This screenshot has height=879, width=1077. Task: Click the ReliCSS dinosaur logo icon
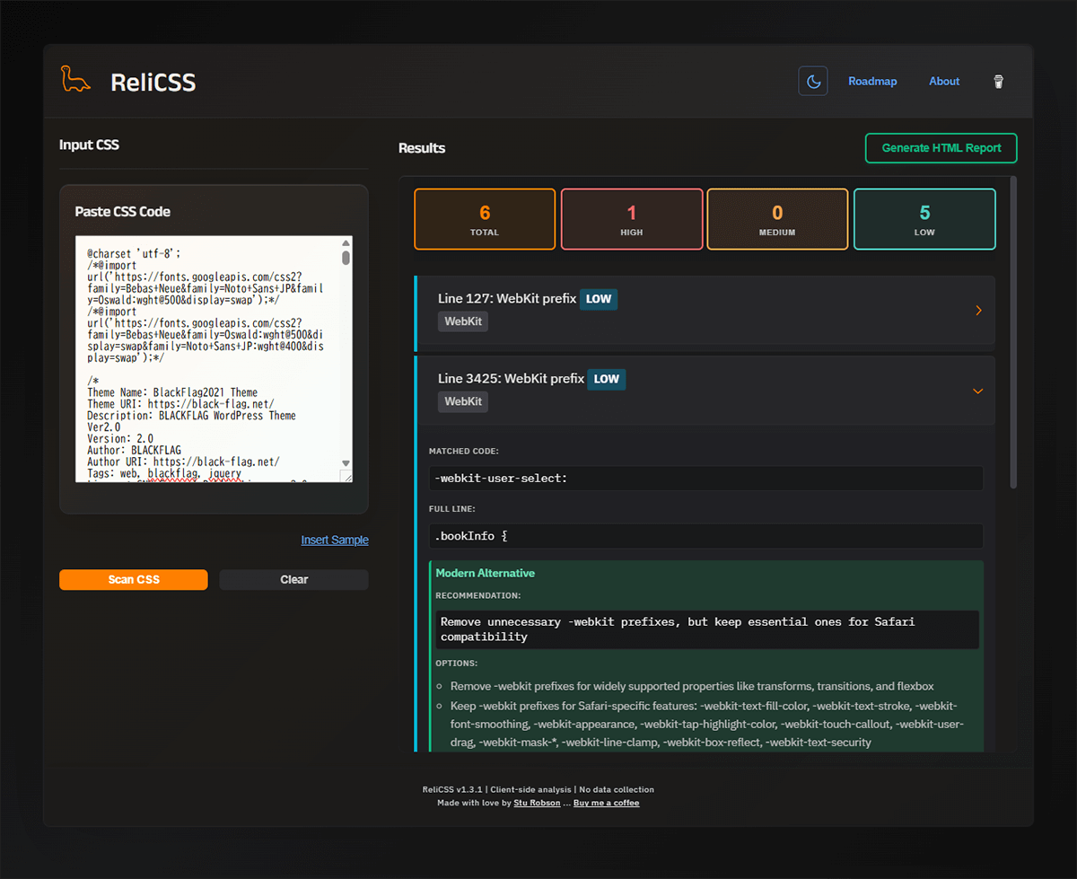pos(75,80)
